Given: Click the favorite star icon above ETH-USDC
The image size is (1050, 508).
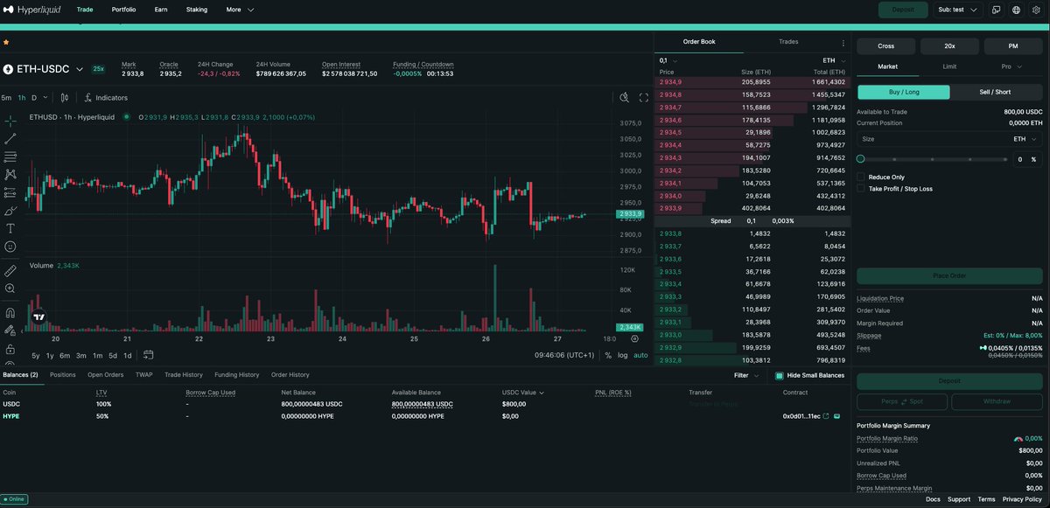Looking at the screenshot, I should [x=6, y=41].
